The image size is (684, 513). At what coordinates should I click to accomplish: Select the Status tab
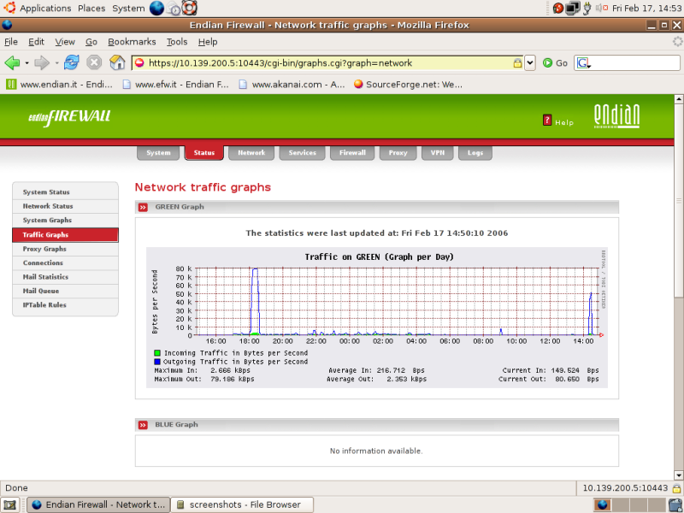(204, 153)
